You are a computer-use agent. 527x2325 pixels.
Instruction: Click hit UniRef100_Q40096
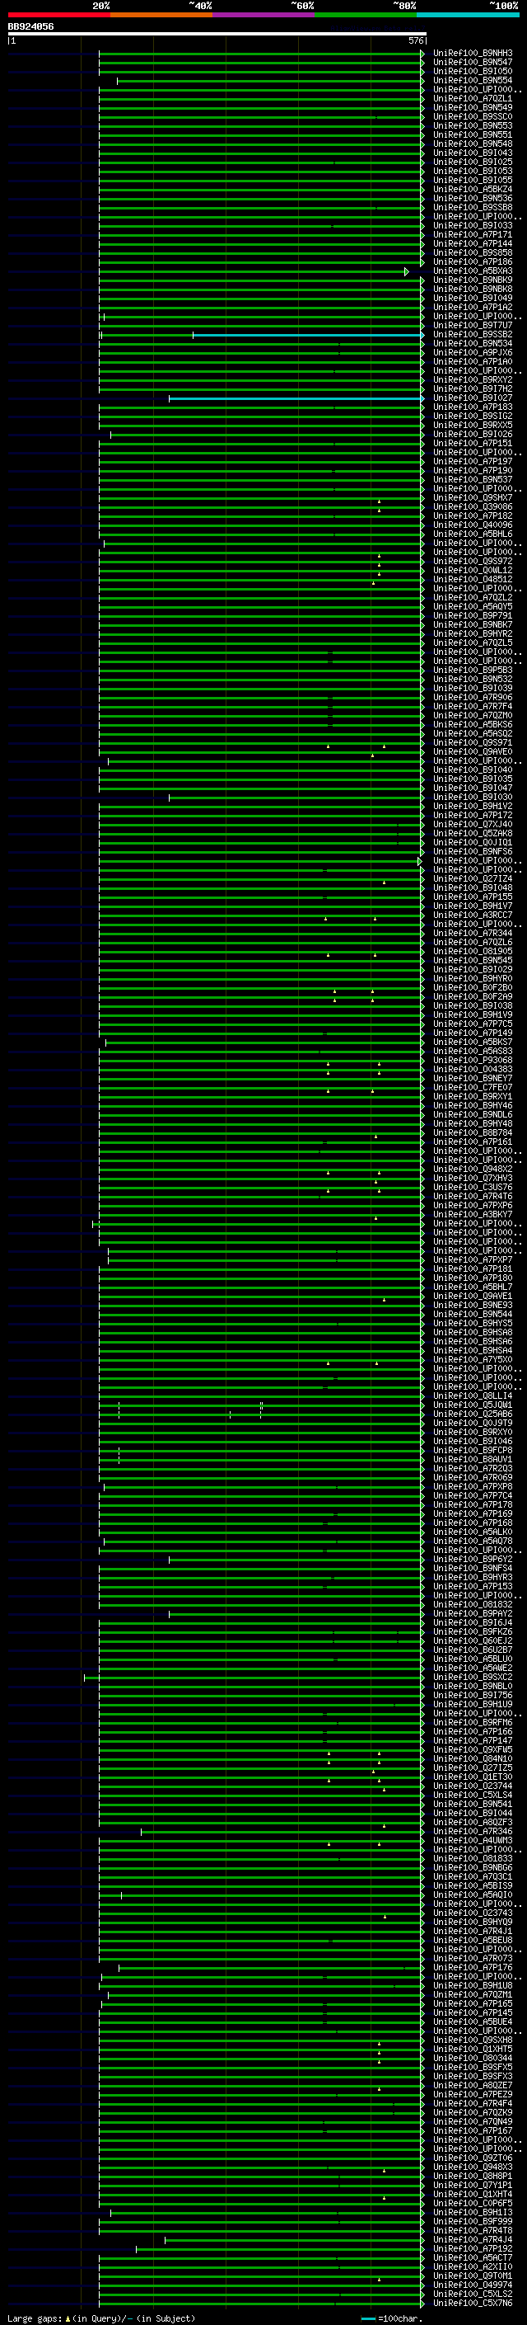point(473,525)
